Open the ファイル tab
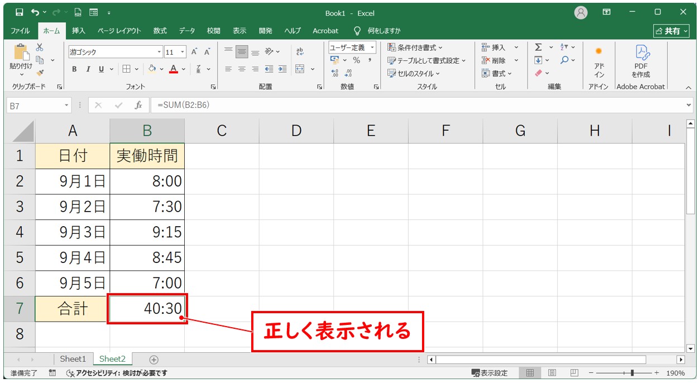This screenshot has width=700, height=383. coord(21,31)
